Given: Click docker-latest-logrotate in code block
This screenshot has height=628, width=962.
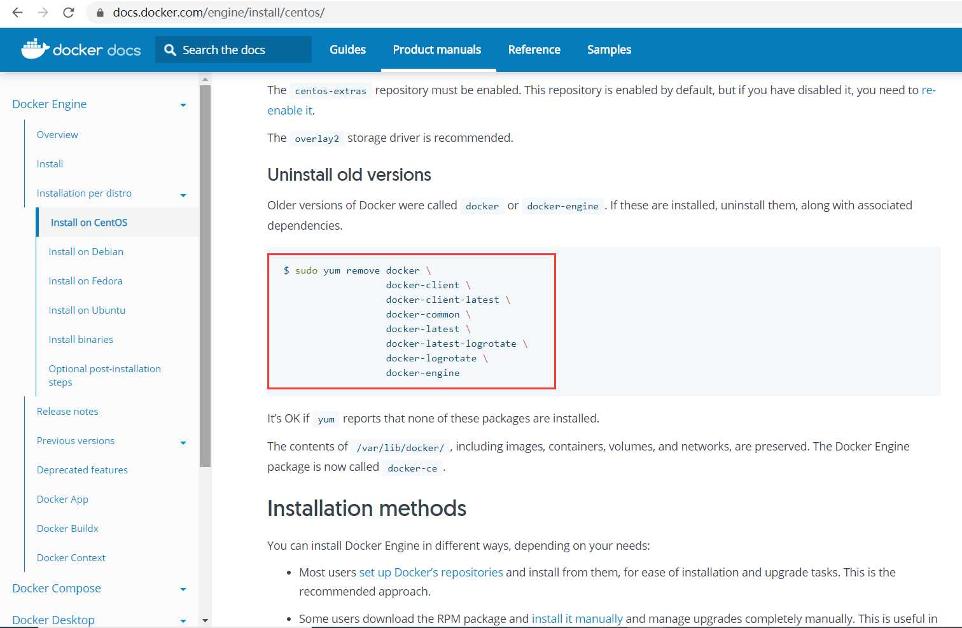Looking at the screenshot, I should [x=451, y=344].
